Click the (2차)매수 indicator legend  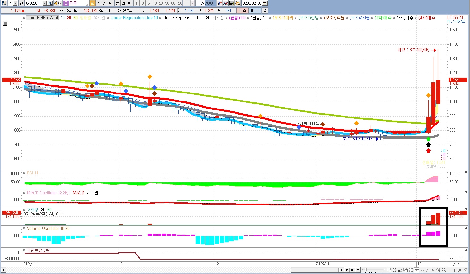point(383,18)
